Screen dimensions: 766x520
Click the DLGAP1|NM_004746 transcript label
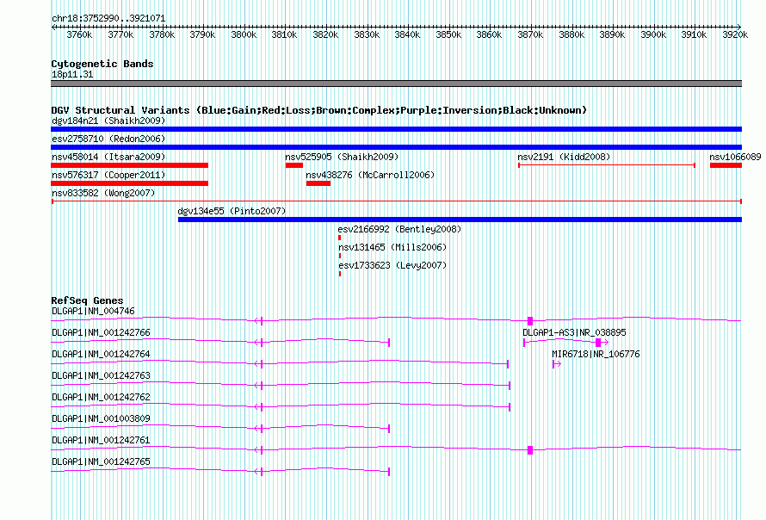(93, 311)
